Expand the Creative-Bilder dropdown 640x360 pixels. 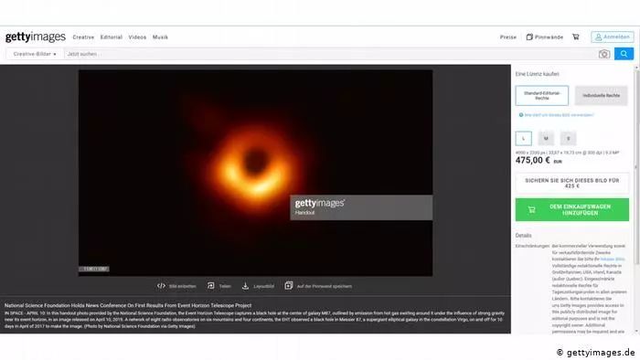coord(35,54)
